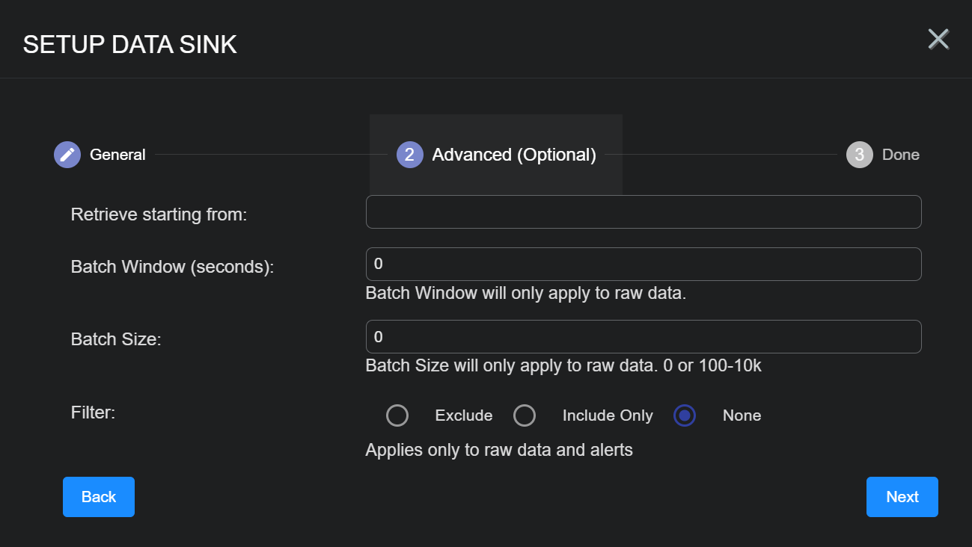Viewport: 972px width, 547px height.
Task: Jump to the Done step label
Action: click(900, 155)
